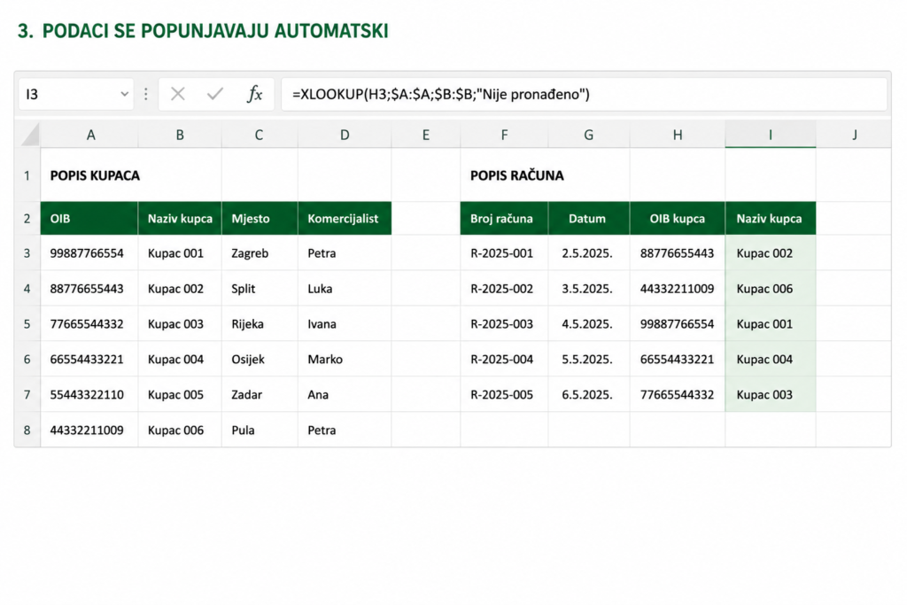Click the Komercijalist header cell
This screenshot has height=605, width=907.
pos(345,218)
